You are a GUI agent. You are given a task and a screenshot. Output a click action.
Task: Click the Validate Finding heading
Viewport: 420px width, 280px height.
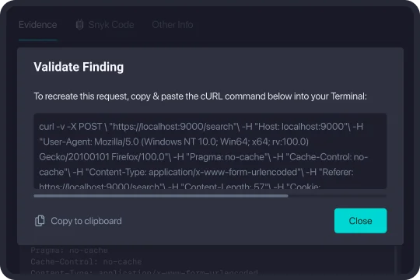pos(79,67)
